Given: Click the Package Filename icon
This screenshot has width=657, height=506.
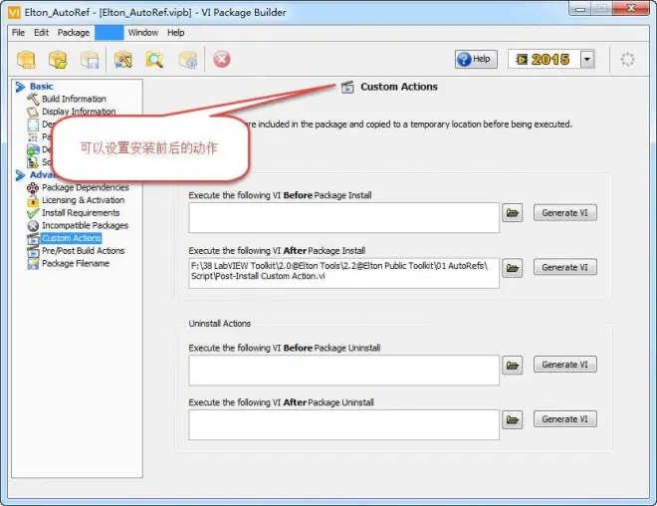Looking at the screenshot, I should 33,264.
